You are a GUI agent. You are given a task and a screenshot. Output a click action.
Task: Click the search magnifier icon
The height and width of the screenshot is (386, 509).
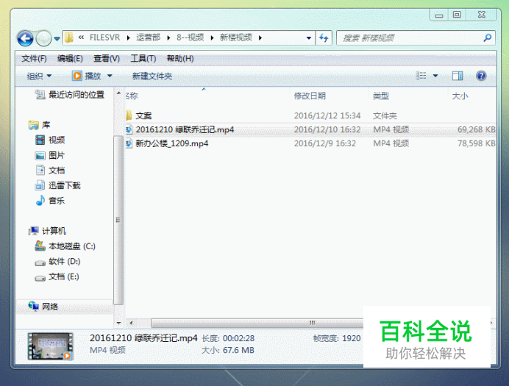(x=487, y=38)
